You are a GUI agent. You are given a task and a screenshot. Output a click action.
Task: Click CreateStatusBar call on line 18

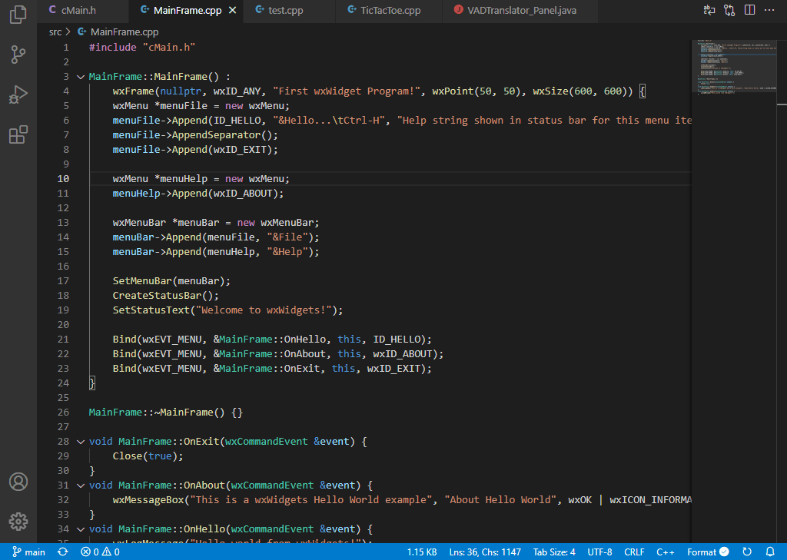coord(157,295)
